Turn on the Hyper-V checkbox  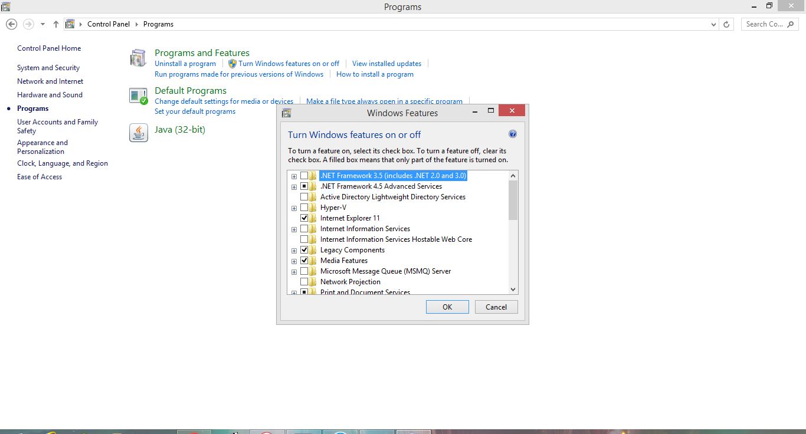coord(304,208)
